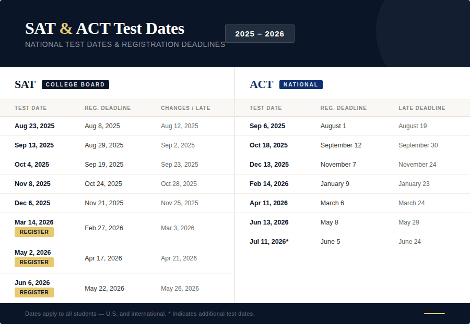470x324 pixels.
Task: Click the SAT & ACT Test Dates title
Action: (104, 28)
